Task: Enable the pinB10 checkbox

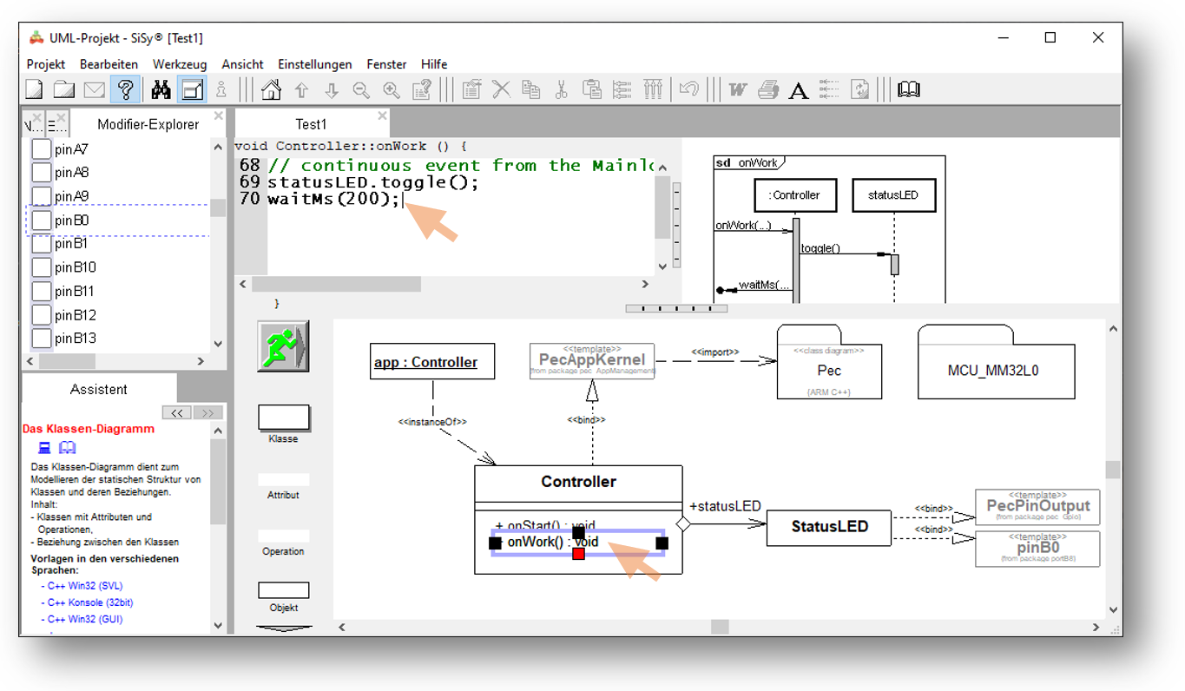Action: (41, 267)
